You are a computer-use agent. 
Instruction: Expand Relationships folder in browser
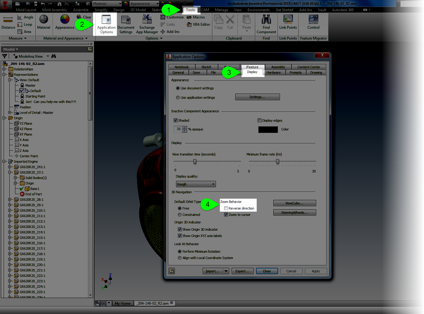(4, 69)
